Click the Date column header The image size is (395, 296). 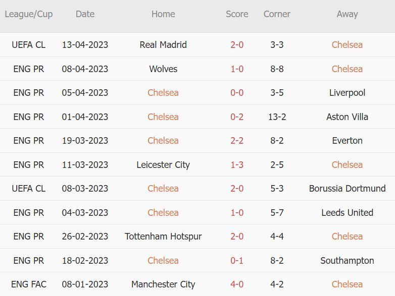85,14
